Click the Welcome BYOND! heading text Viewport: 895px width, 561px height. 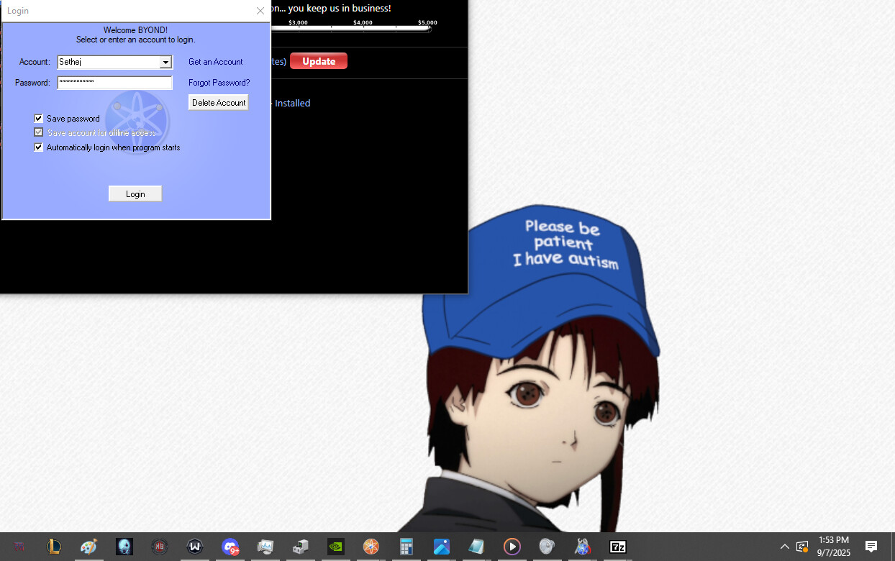click(135, 30)
